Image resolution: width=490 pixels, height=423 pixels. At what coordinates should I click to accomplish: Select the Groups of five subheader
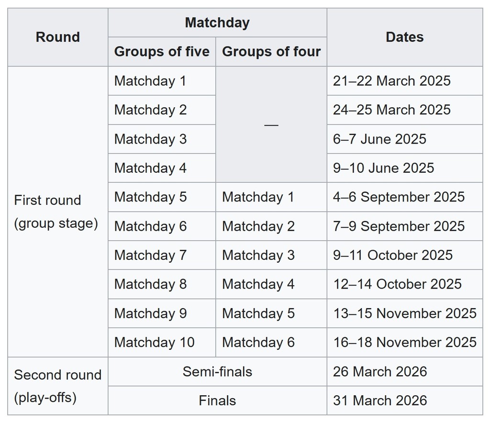point(162,52)
